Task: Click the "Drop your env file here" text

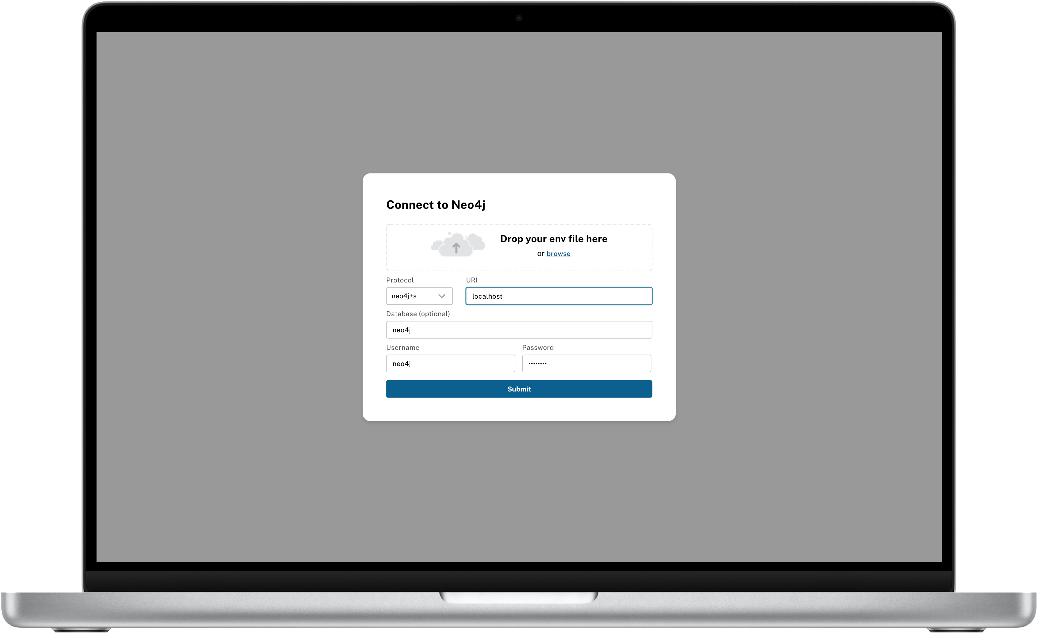Action: coord(553,239)
